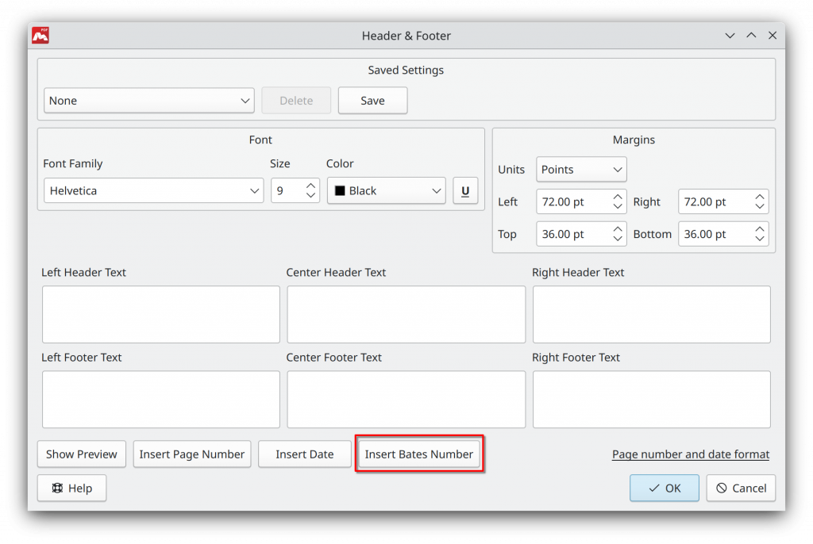This screenshot has height=544, width=813.
Task: Open Help with the lifebuoy icon
Action: [x=71, y=488]
